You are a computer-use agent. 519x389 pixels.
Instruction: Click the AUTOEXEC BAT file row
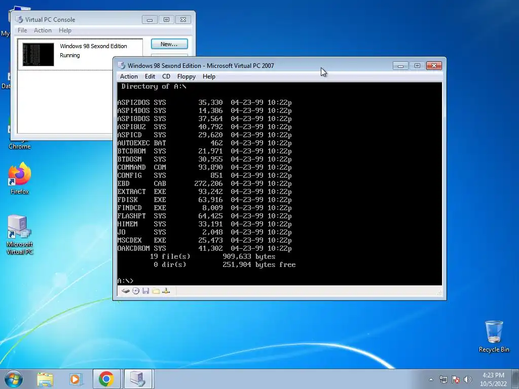click(204, 143)
